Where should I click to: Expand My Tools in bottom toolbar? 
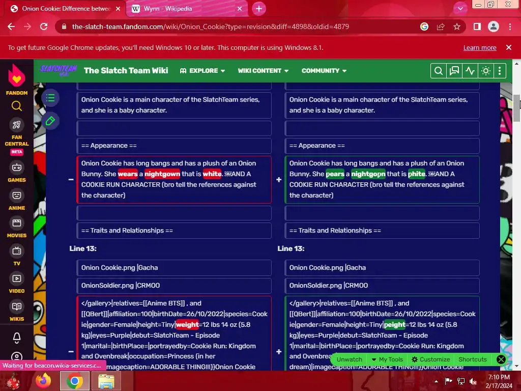click(x=387, y=359)
